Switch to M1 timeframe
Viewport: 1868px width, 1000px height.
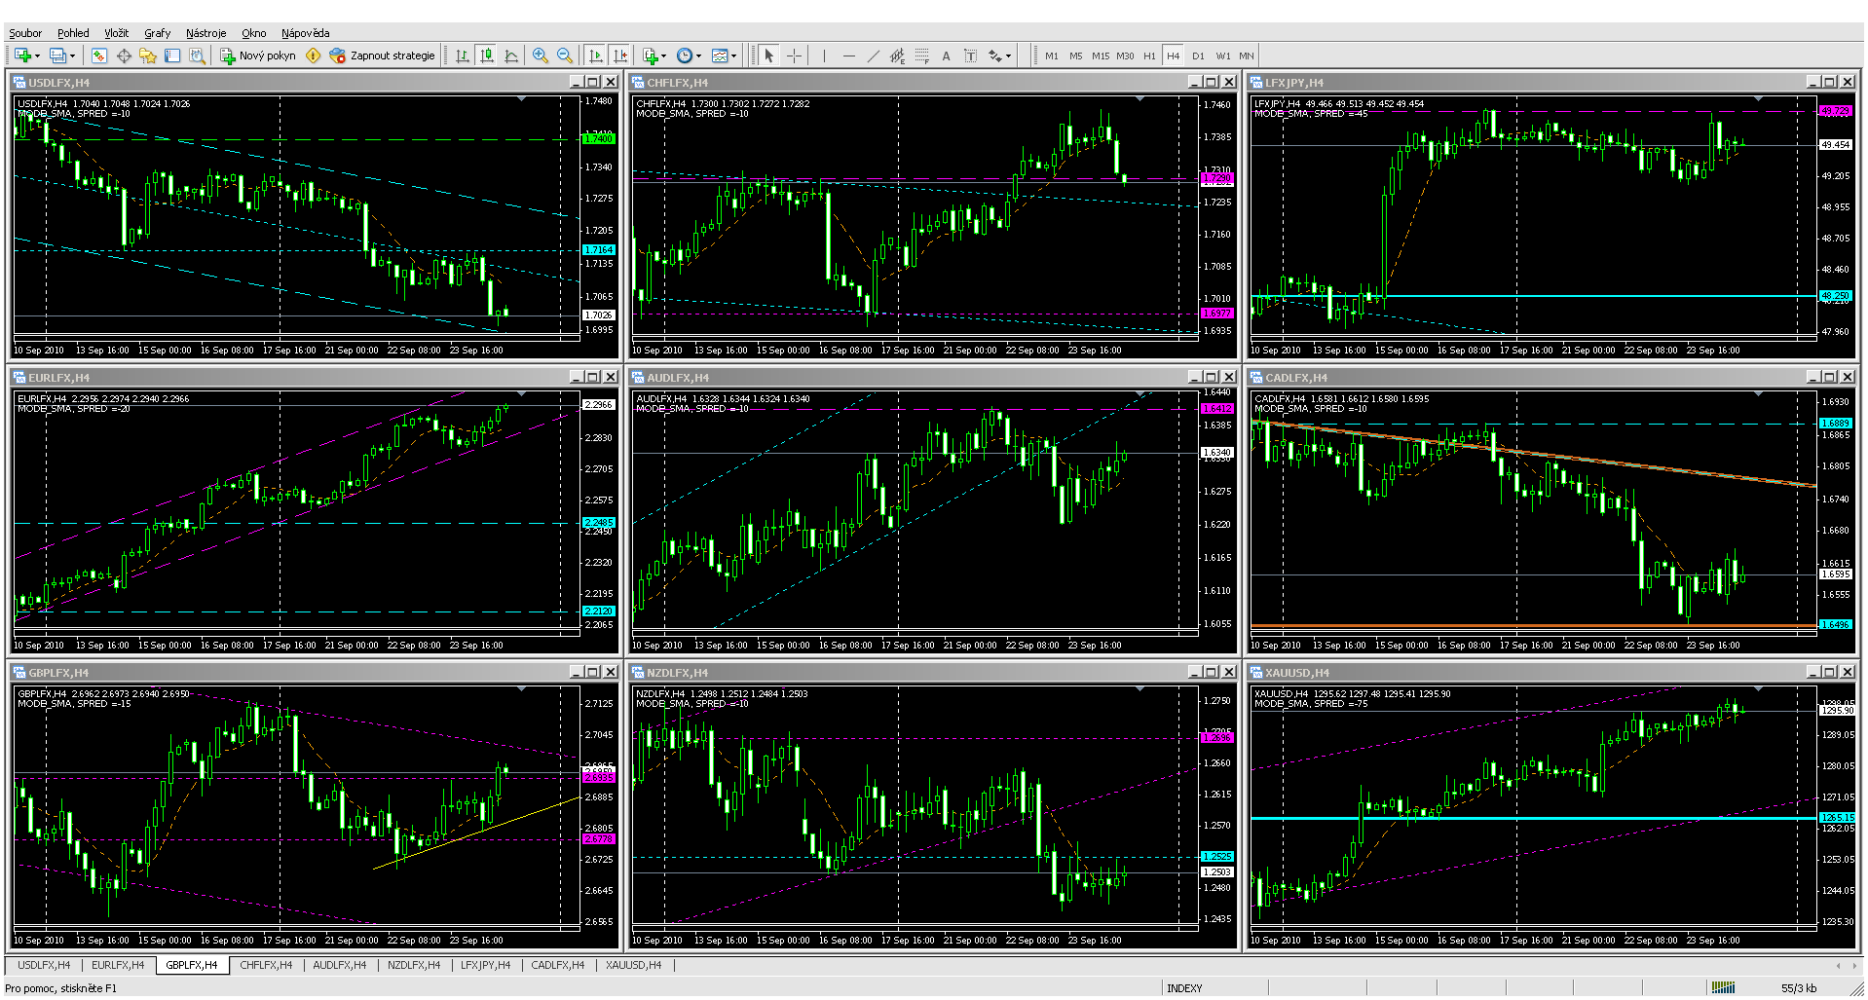(1052, 56)
